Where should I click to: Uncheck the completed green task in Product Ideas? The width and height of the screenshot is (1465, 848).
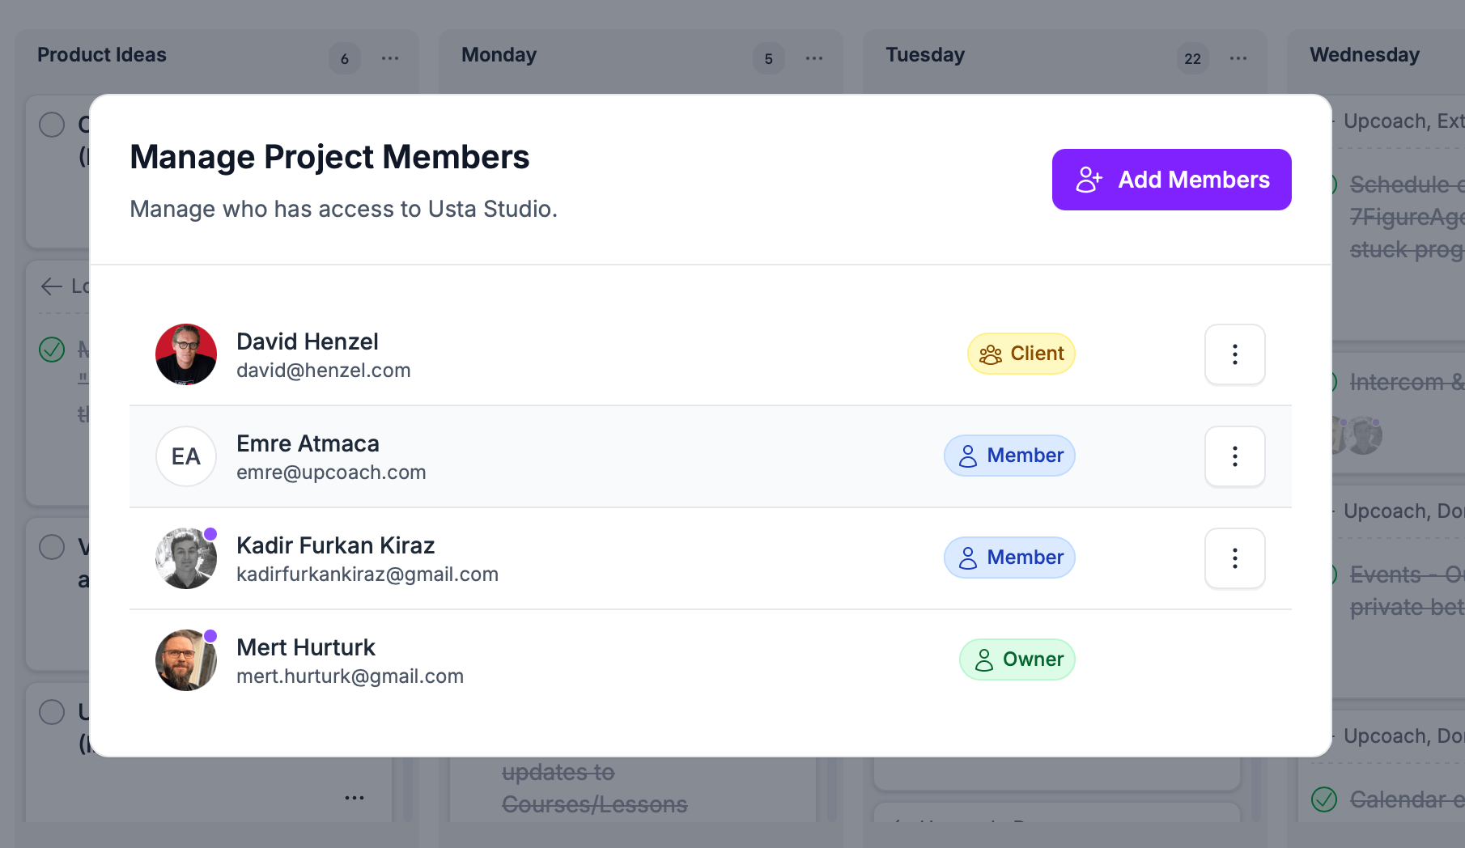pyautogui.click(x=52, y=350)
